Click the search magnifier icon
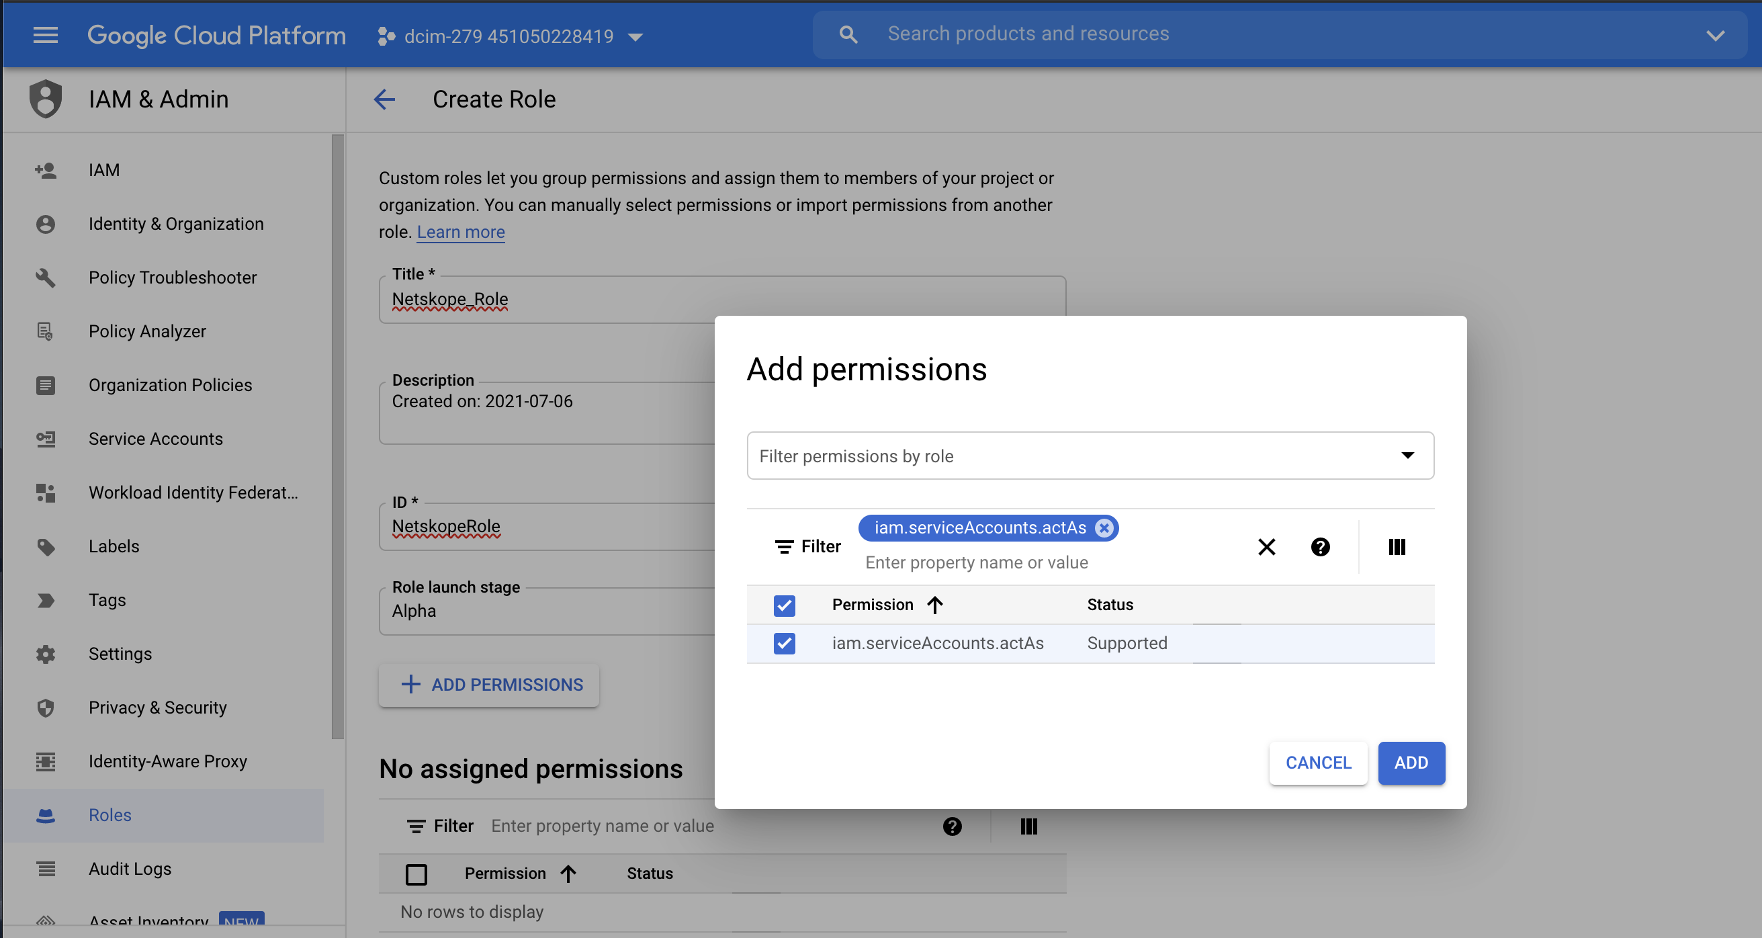The width and height of the screenshot is (1762, 938). click(848, 34)
